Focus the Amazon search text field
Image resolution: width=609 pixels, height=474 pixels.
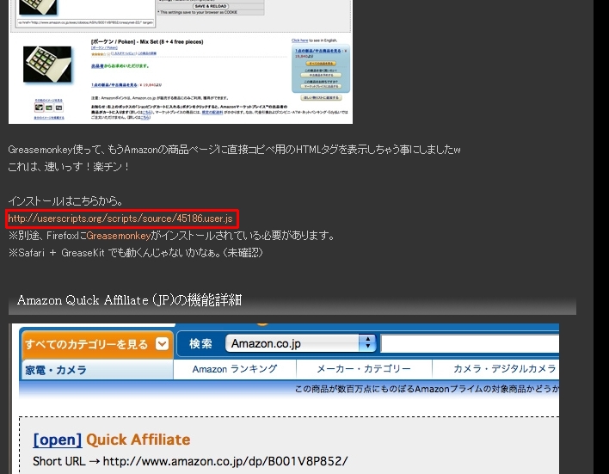point(470,344)
